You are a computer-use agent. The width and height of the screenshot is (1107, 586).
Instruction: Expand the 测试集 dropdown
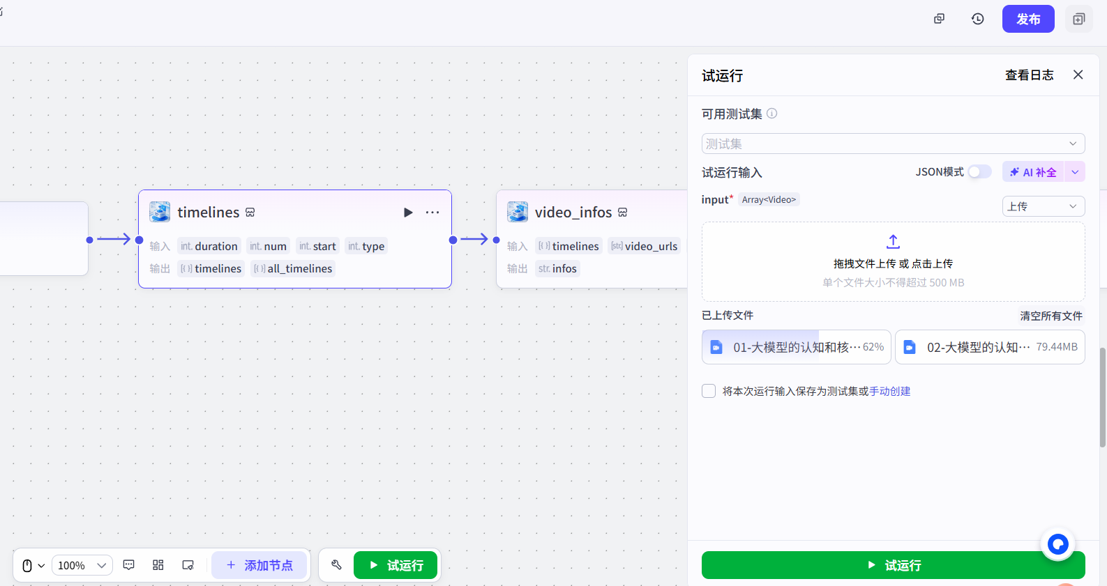point(893,144)
